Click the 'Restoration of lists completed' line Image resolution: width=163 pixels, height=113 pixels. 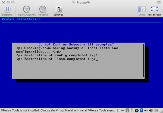pyautogui.click(x=56, y=59)
